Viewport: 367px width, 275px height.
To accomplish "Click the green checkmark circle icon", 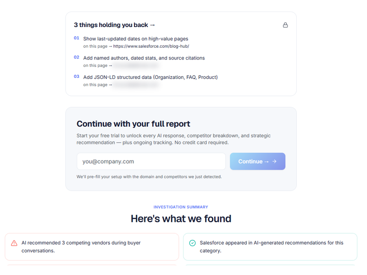I will [x=192, y=243].
